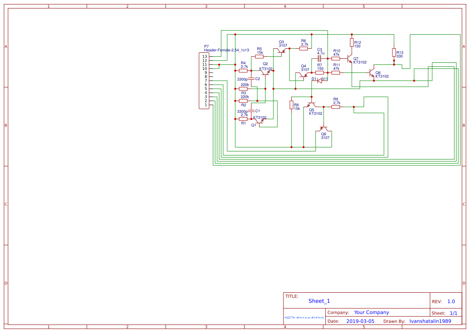This screenshot has width=470, height=333.
Task: Click the date 2019-03-05
Action: (360, 321)
